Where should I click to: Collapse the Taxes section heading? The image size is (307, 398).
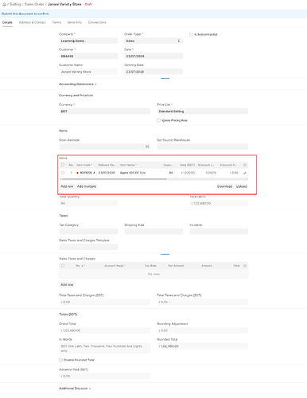point(64,216)
